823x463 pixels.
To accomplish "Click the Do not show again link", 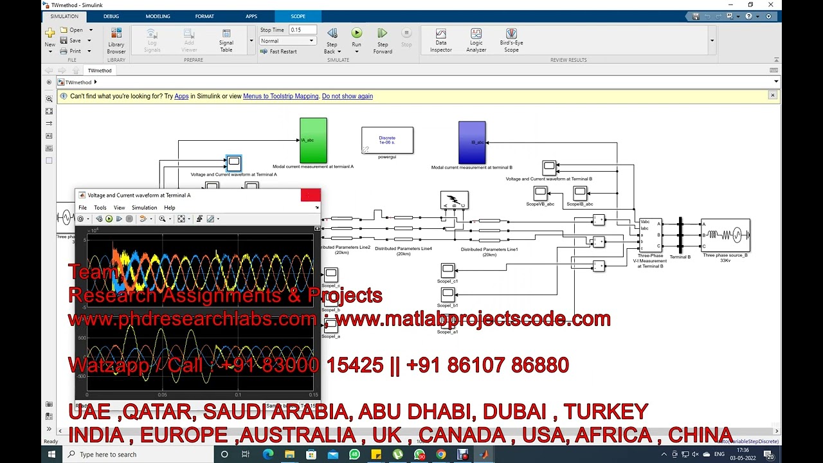I will tap(347, 96).
